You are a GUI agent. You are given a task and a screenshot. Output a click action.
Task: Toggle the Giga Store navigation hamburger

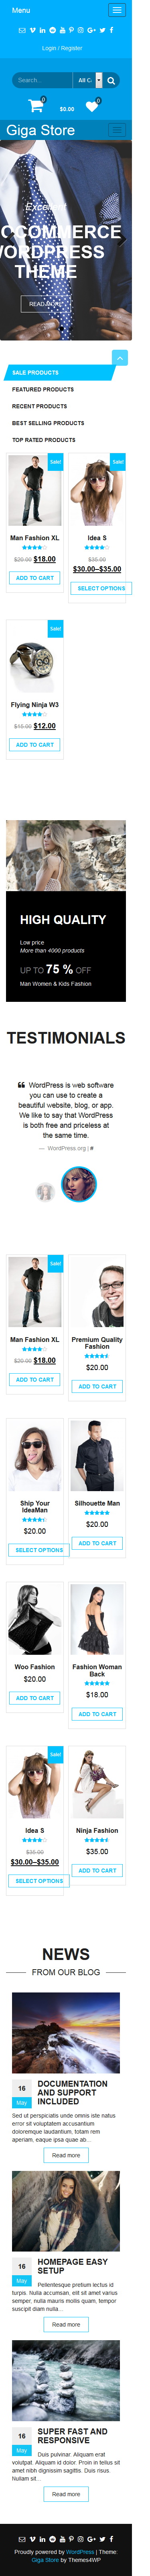coord(117,130)
